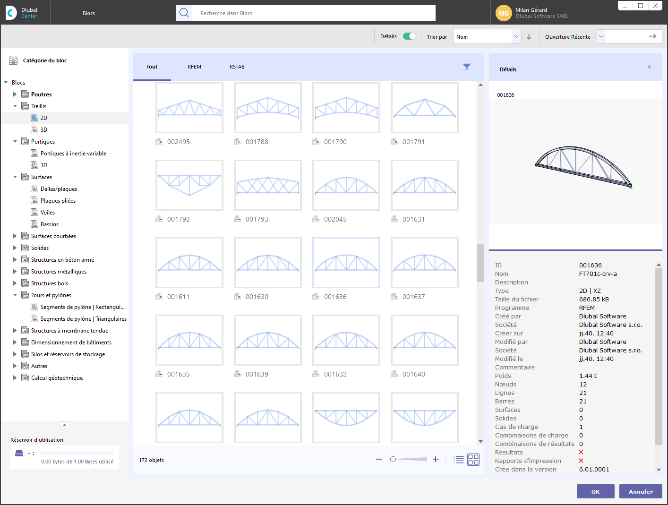668x505 pixels.
Task: Click the block list vertical scrollbar
Action: click(x=480, y=263)
